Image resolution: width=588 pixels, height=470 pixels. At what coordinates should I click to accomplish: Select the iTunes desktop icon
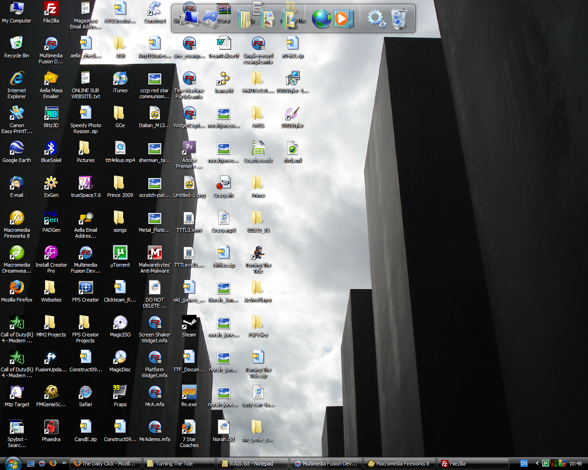coord(120,82)
